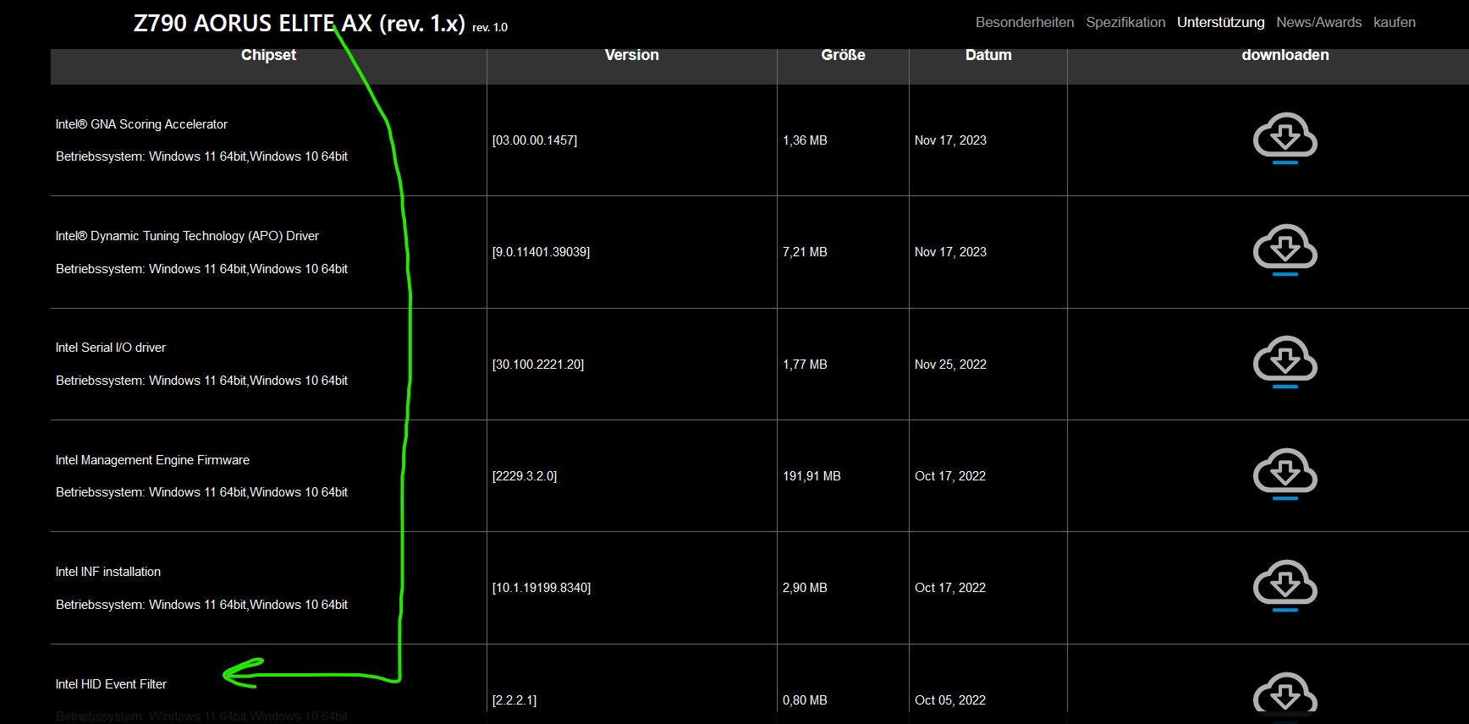Click the downloaden column header
The height and width of the screenshot is (724, 1469).
pos(1285,55)
